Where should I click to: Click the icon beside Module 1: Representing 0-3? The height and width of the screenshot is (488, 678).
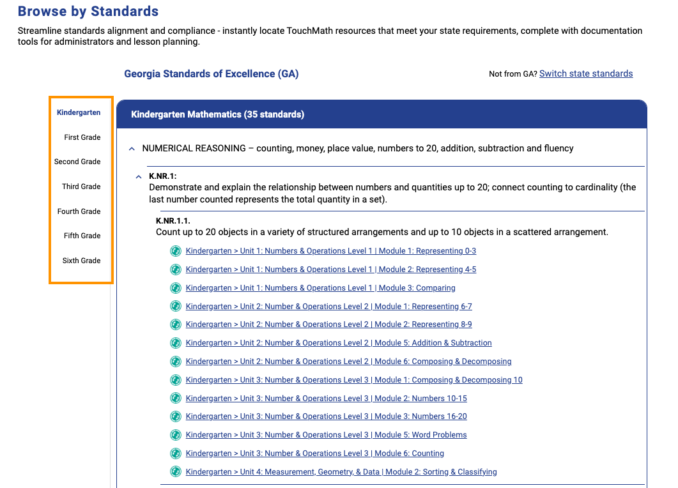176,250
